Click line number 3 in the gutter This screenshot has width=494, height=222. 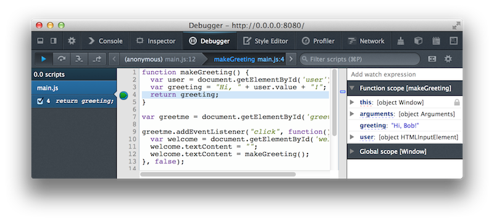click(135, 87)
